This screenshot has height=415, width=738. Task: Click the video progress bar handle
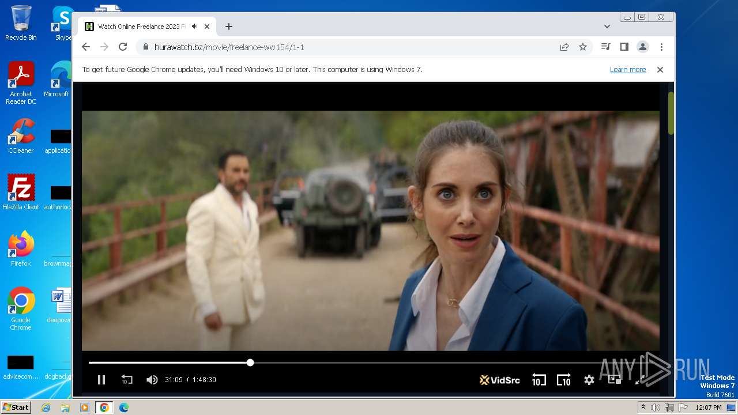tap(250, 363)
